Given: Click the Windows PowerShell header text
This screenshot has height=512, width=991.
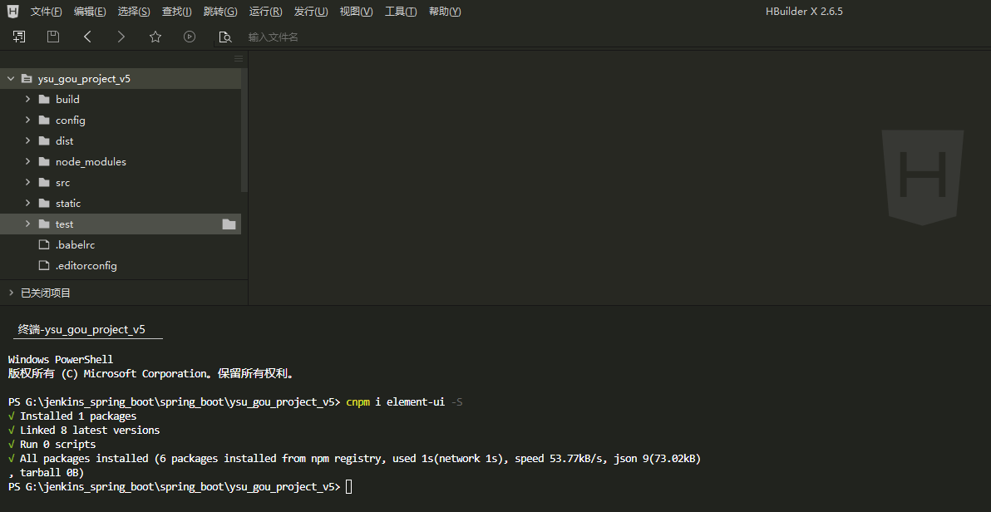Looking at the screenshot, I should coord(61,360).
